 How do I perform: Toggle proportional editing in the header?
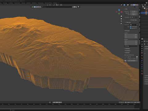(x=61, y=5)
